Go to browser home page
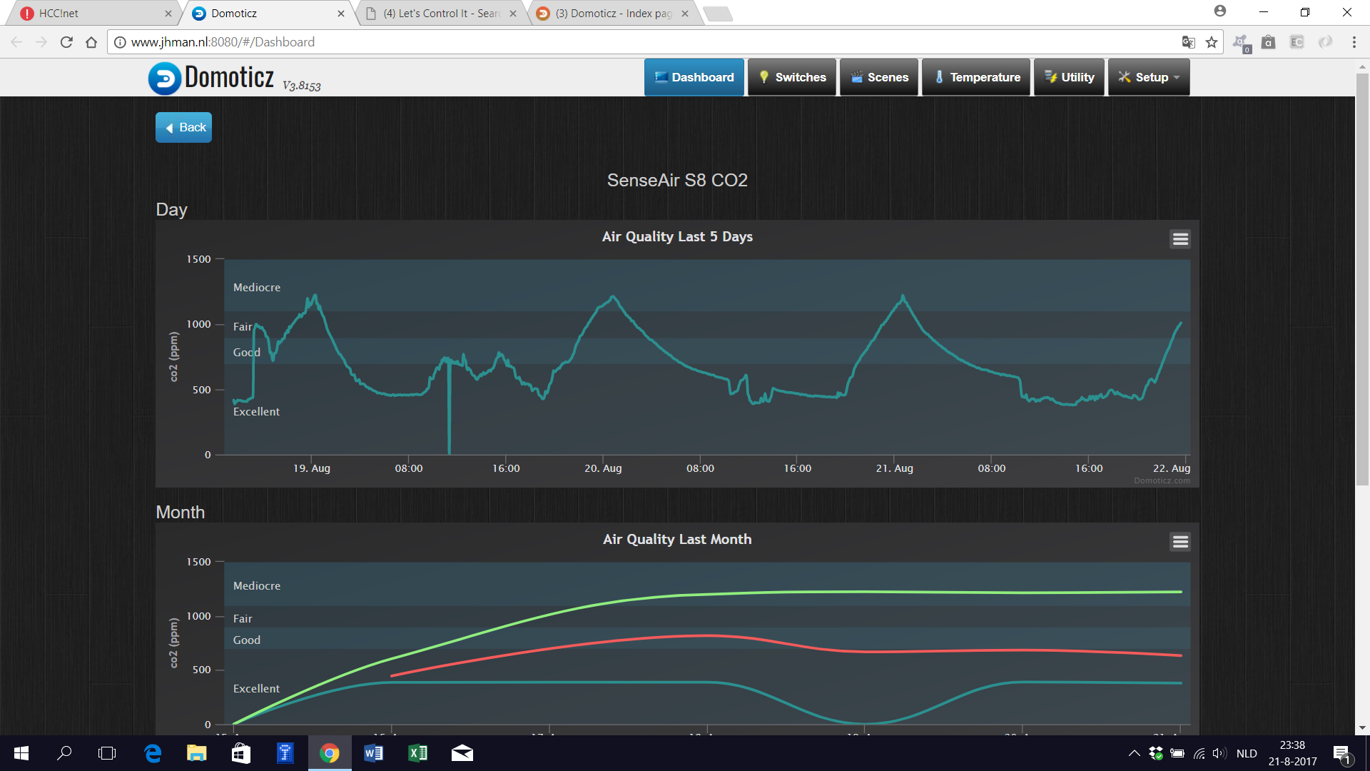 (x=91, y=42)
